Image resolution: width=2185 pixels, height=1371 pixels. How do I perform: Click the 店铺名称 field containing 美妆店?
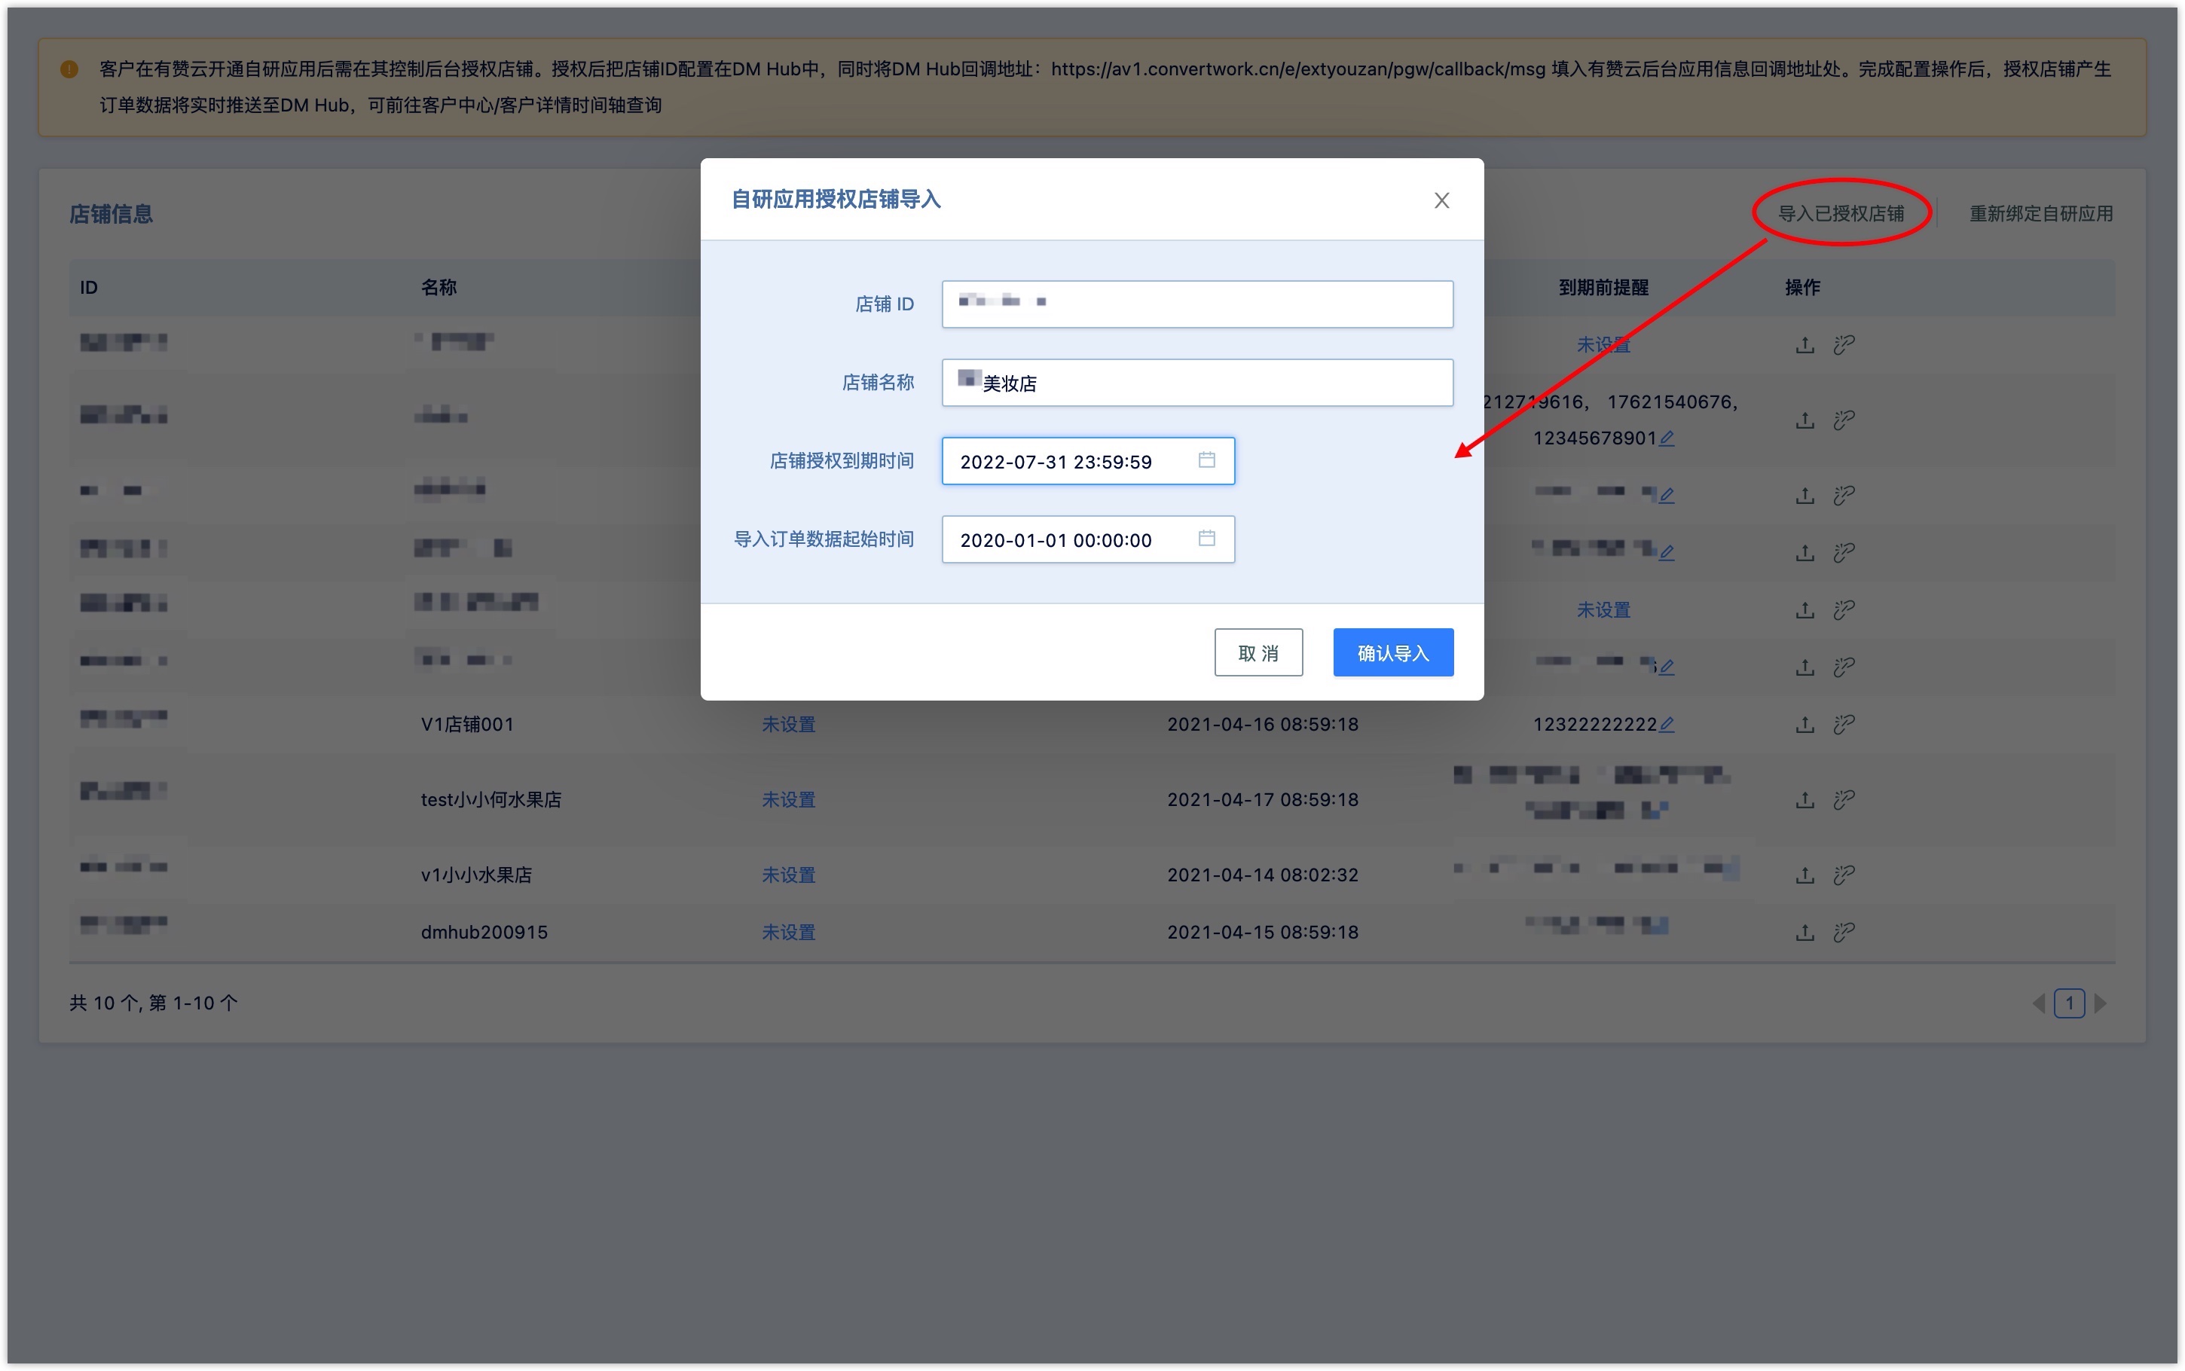click(1196, 383)
